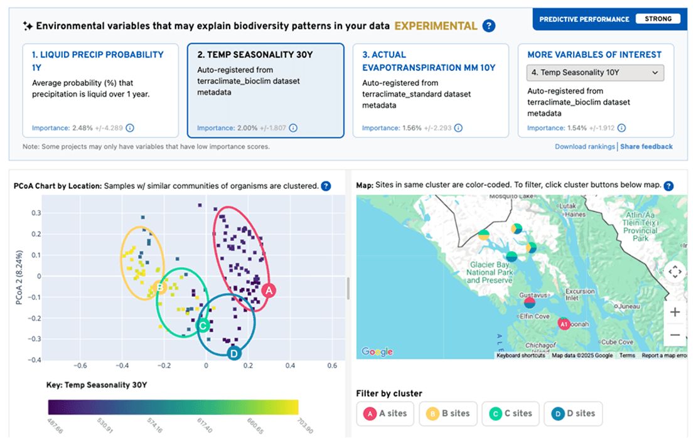Zoom in on the map
This screenshot has height=438, width=696.
[675, 311]
